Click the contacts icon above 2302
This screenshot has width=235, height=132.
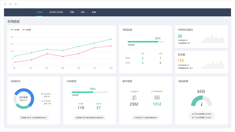(x=134, y=97)
